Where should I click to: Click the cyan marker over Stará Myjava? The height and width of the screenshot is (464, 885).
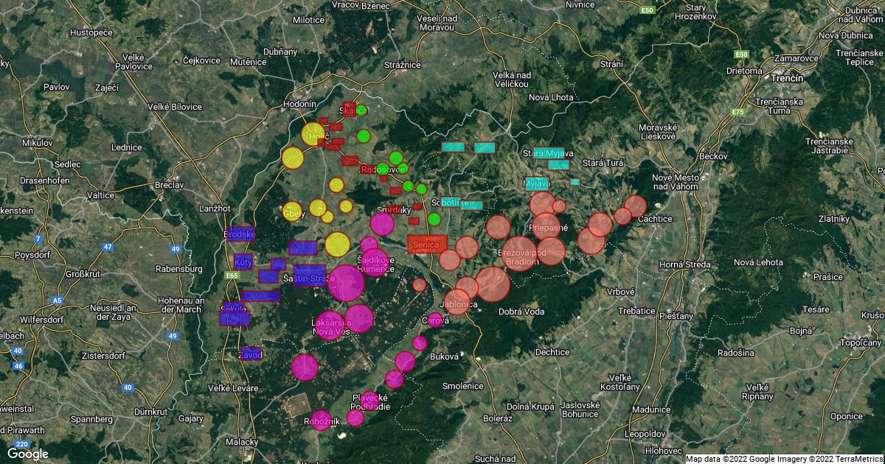coord(547,153)
